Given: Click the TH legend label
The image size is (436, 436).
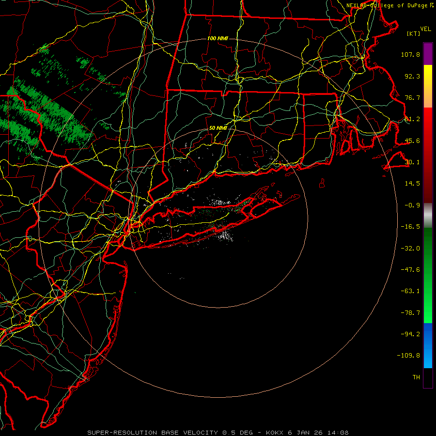Looking at the screenshot, I should (416, 377).
